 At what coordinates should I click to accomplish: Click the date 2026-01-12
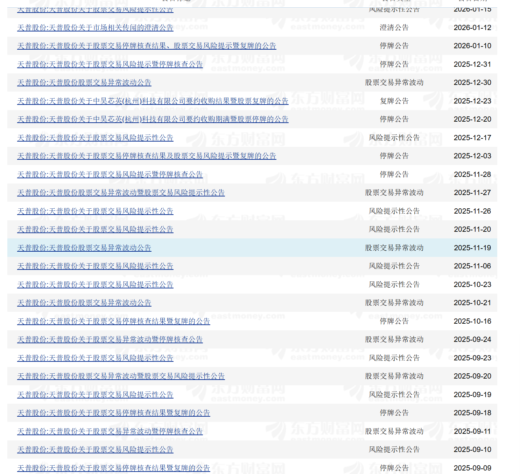[472, 28]
